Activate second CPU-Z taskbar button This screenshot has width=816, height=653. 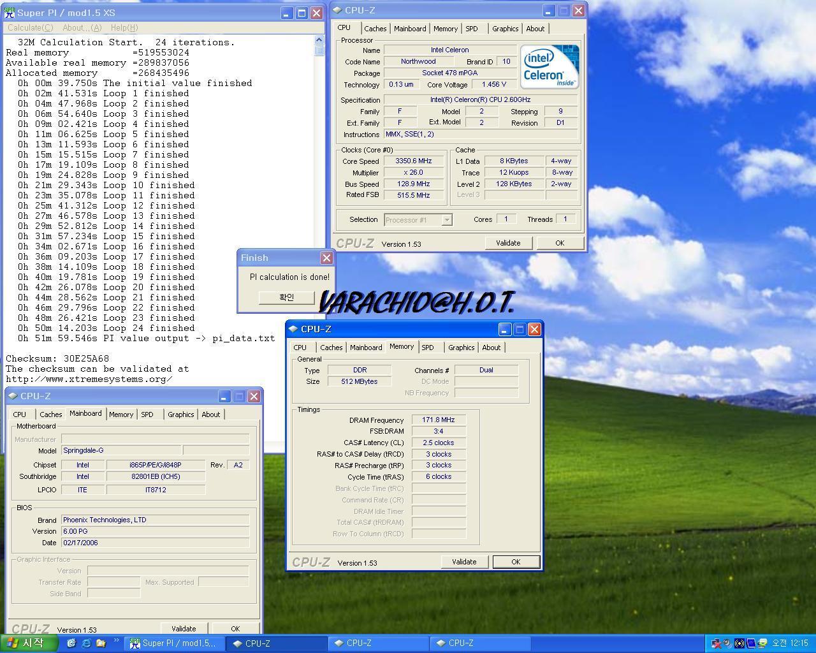pyautogui.click(x=377, y=643)
